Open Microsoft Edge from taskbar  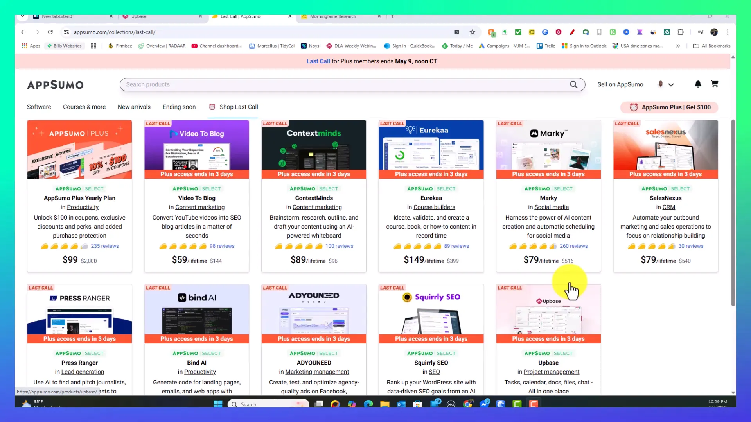[368, 404]
